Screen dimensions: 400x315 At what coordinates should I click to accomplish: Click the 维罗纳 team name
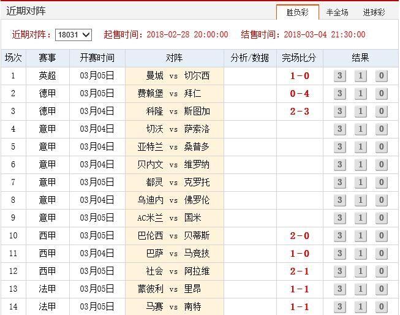point(197,165)
